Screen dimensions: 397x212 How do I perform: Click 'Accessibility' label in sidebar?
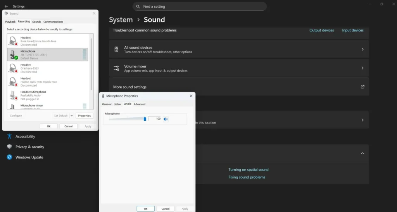(x=25, y=136)
